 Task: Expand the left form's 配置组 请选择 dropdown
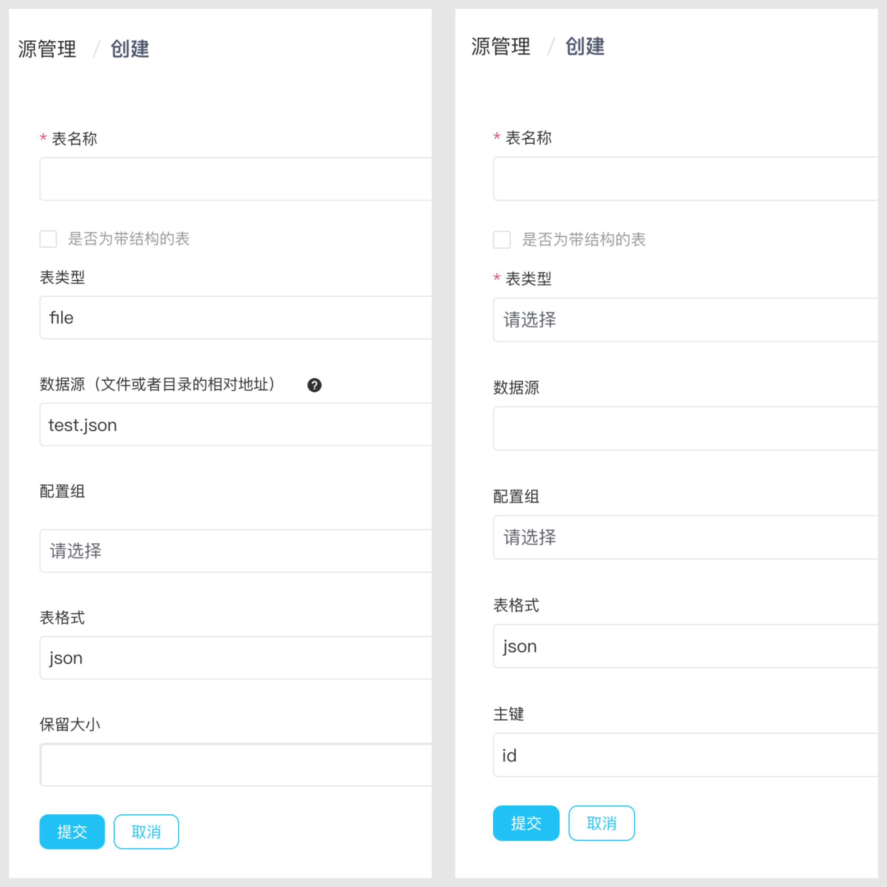point(235,551)
